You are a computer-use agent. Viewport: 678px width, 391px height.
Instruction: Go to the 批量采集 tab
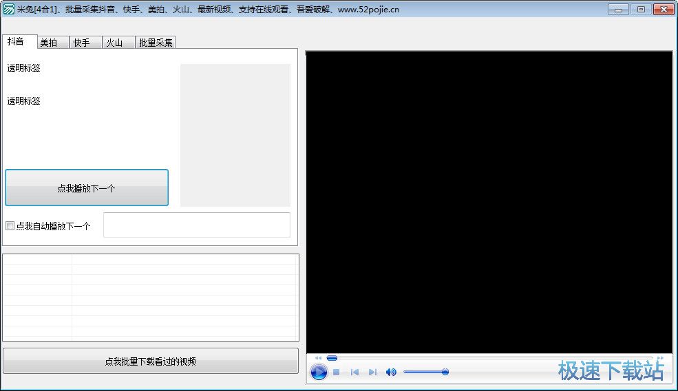(156, 43)
